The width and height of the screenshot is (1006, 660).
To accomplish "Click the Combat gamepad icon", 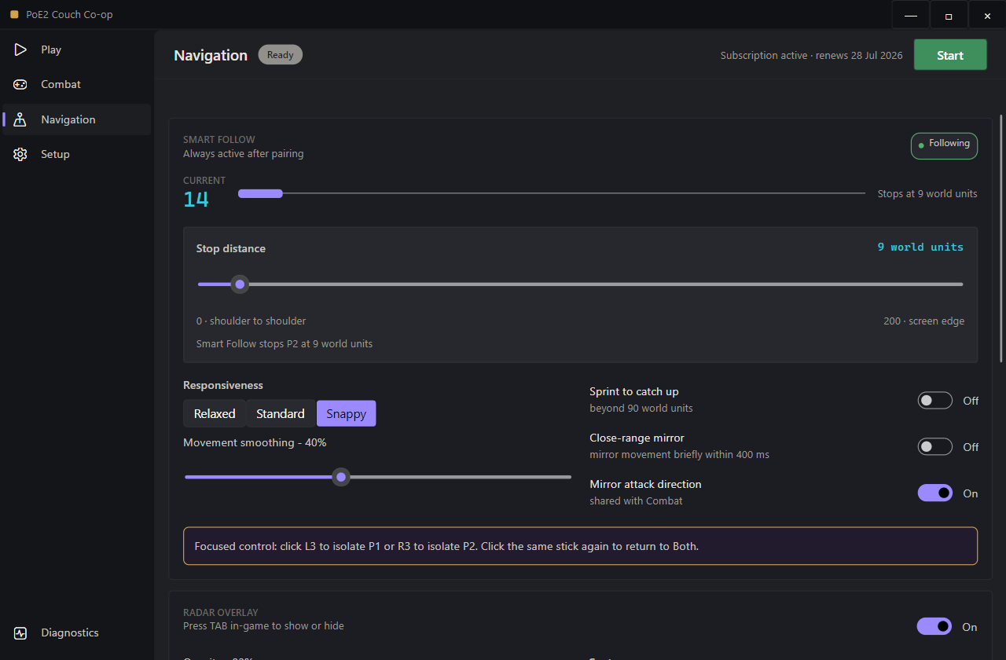I will [x=20, y=84].
